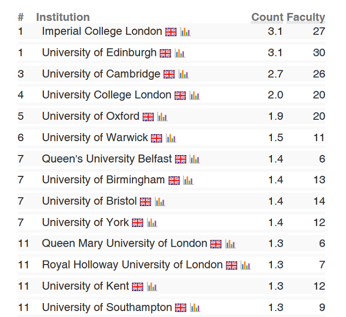Click the Institution column header

[x=63, y=17]
